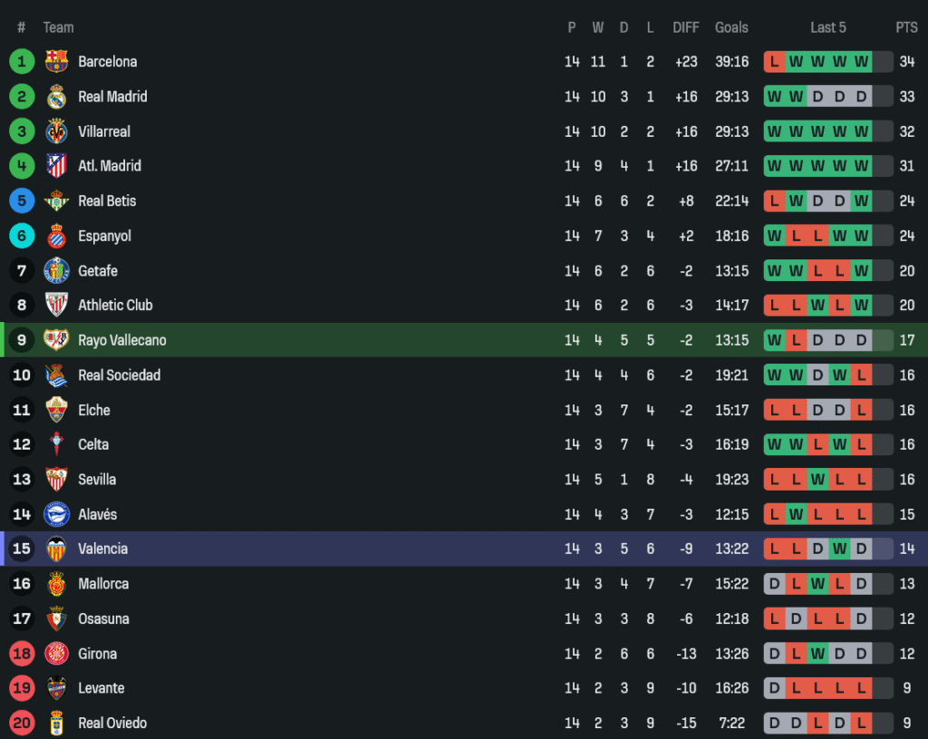
Task: Click the Real Betis crest icon
Action: 56,201
